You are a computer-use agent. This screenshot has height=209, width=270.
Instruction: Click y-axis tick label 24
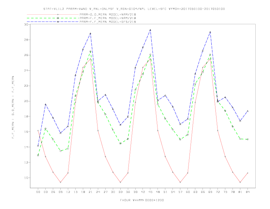coord(26,71)
